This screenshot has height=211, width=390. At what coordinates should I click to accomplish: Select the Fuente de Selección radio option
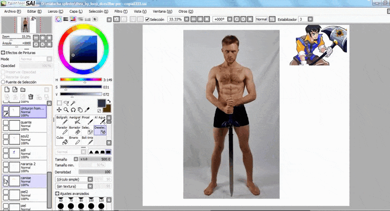[3, 82]
